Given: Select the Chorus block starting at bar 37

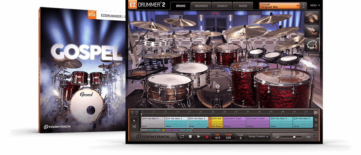Looking at the screenshot, I should 258,122.
